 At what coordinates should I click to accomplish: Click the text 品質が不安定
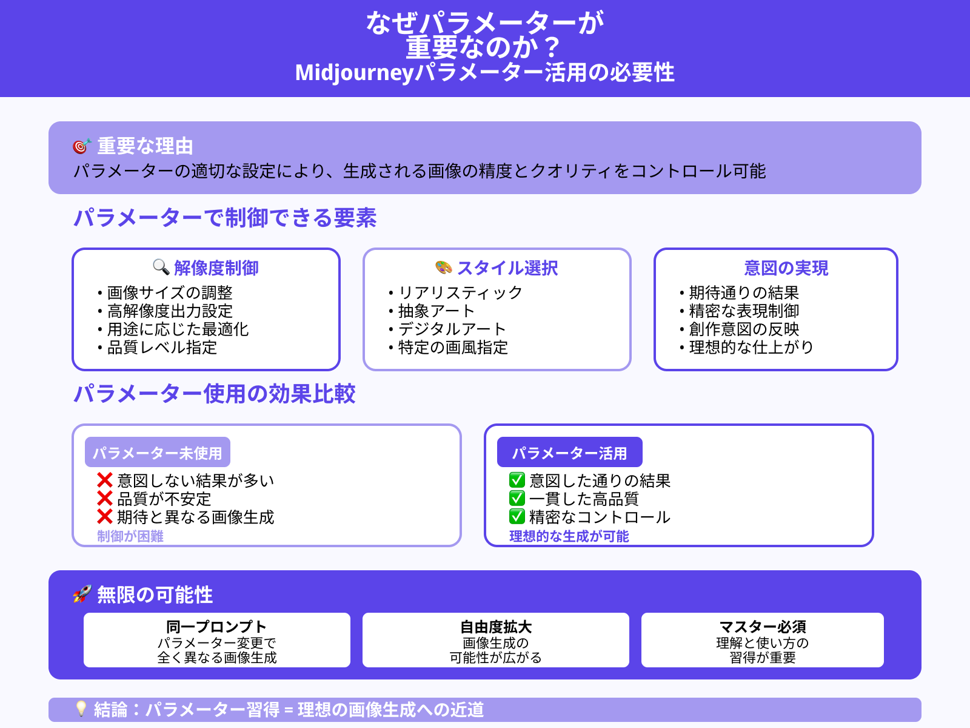coord(164,499)
